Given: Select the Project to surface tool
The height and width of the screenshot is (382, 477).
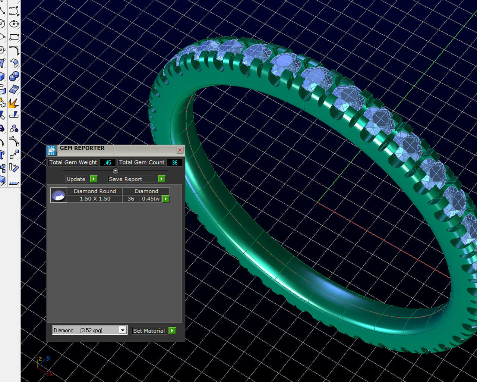Looking at the screenshot, I should [14, 181].
